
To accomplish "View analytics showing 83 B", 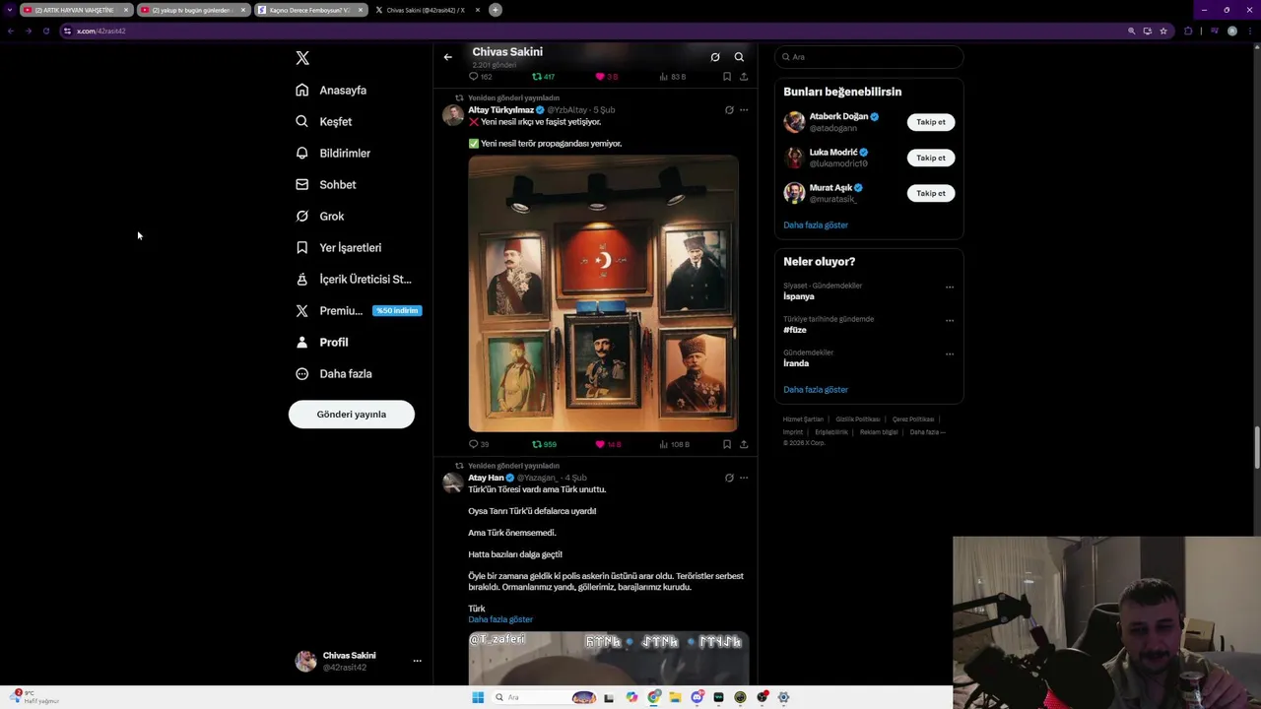I will pos(672,76).
